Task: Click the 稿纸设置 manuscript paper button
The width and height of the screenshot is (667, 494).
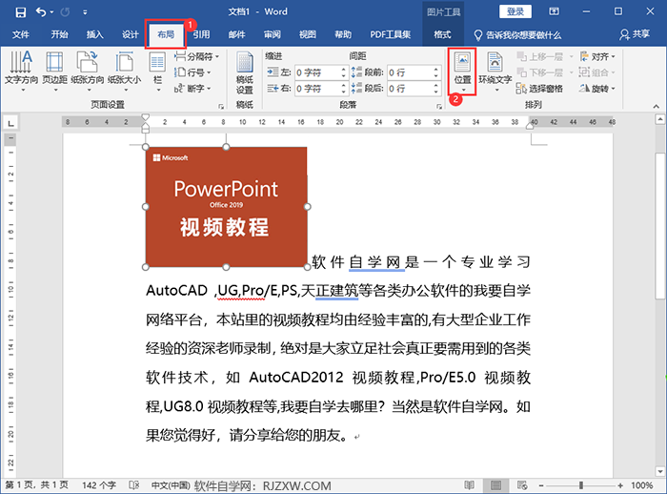Action: pyautogui.click(x=245, y=72)
